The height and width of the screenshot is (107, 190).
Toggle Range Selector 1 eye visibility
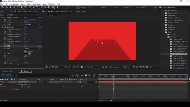point(1,84)
